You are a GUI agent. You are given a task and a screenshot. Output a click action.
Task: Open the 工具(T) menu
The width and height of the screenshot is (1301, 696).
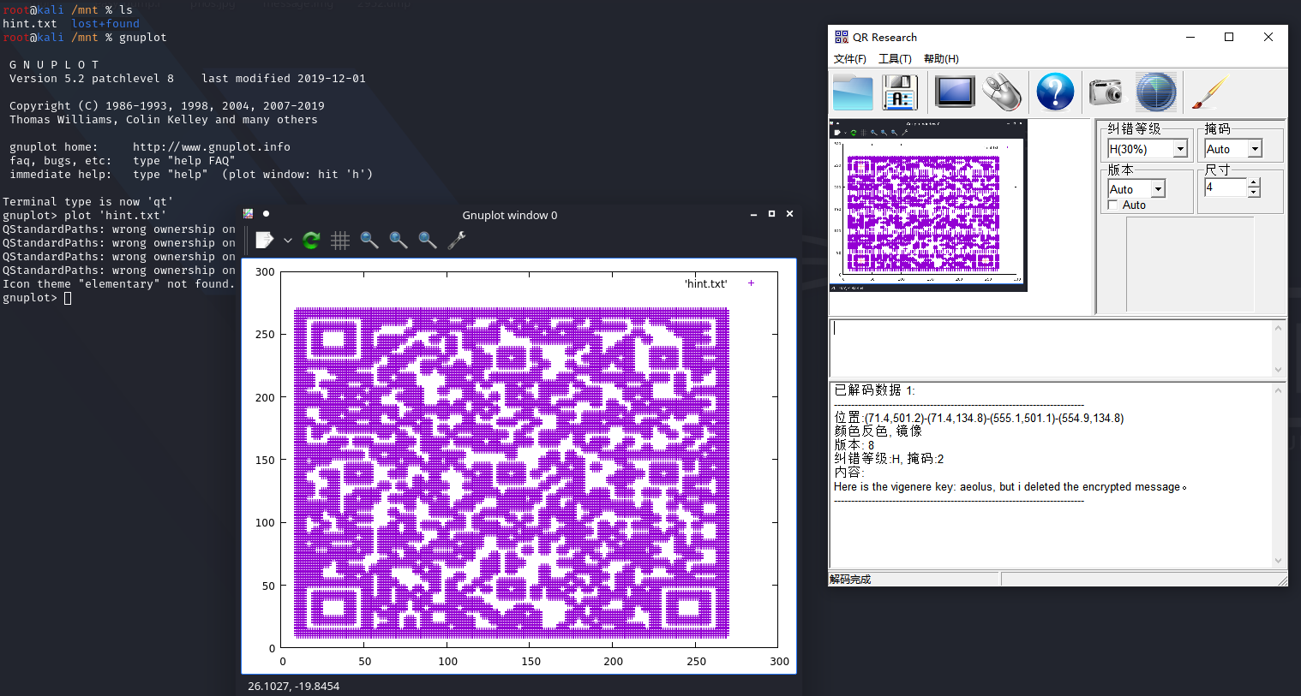(x=895, y=59)
